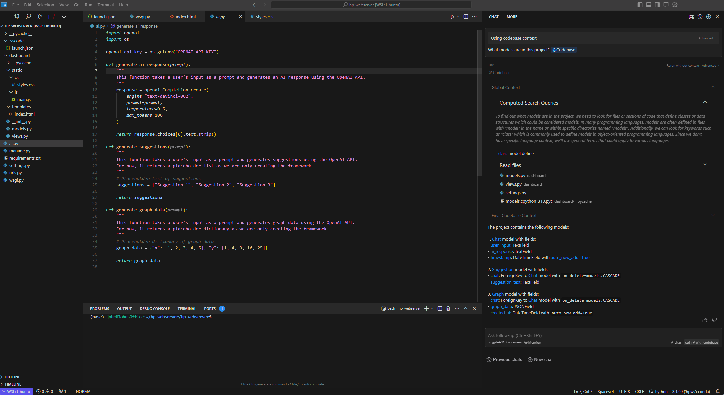Click the Run Python file play button
This screenshot has height=395, width=724.
[452, 17]
